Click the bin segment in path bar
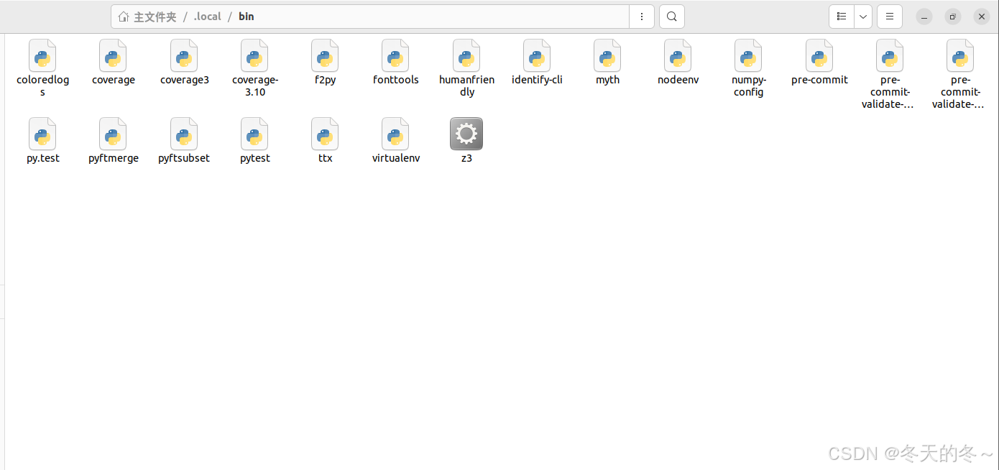Screen dimensions: 999x470 tap(247, 17)
